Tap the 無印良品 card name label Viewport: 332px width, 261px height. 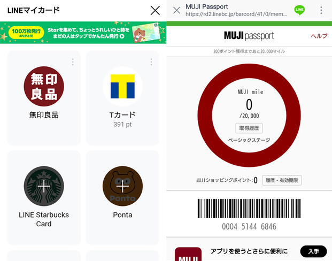[44, 115]
